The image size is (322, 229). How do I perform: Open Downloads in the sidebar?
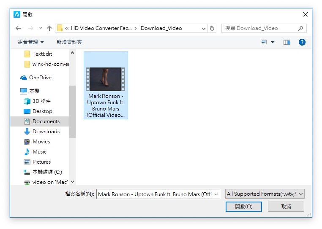click(x=46, y=132)
